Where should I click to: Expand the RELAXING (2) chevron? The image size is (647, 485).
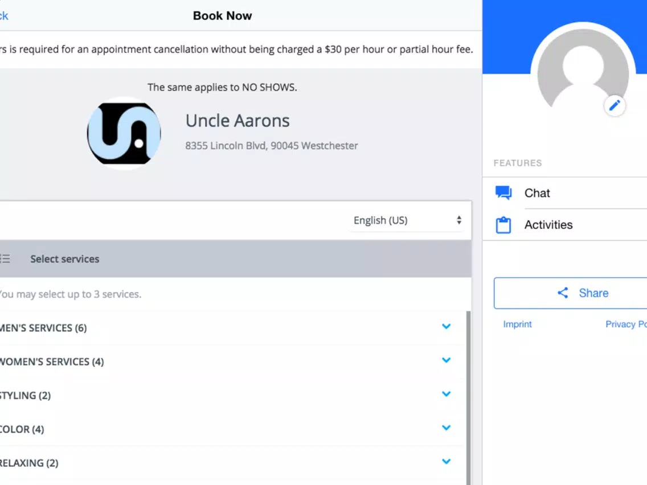point(446,462)
